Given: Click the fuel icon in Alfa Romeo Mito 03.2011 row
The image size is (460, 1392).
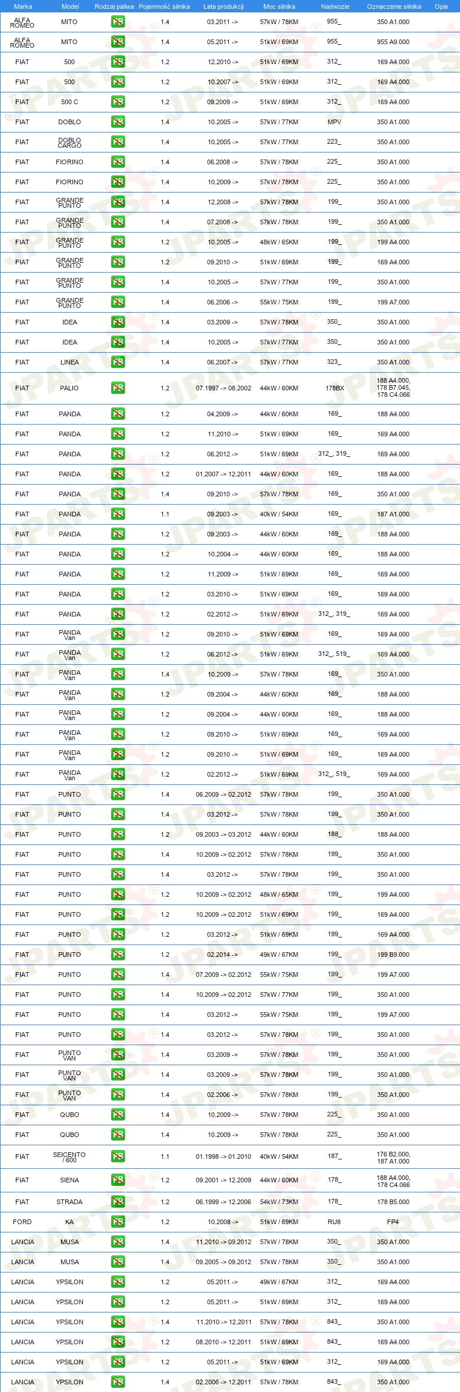Looking at the screenshot, I should click(118, 22).
